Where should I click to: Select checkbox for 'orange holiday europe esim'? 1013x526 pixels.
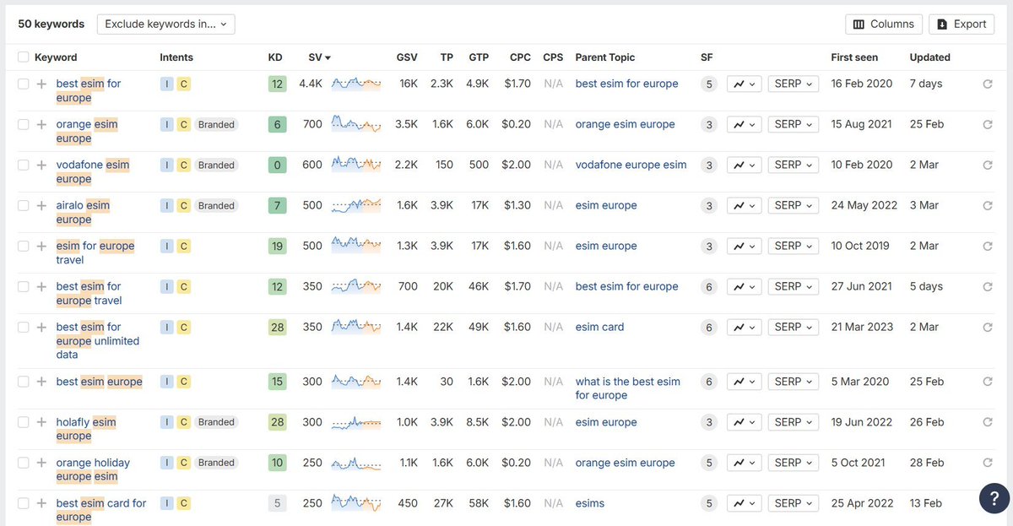pyautogui.click(x=23, y=463)
